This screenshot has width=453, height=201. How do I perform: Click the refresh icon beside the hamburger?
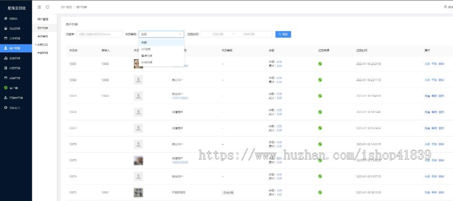tap(47, 7)
